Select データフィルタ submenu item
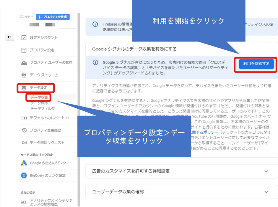 coord(42,108)
